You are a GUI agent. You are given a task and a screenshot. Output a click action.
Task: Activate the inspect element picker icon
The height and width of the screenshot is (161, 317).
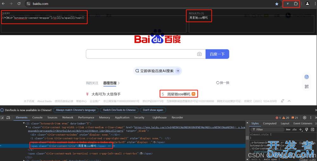pos(2,117)
